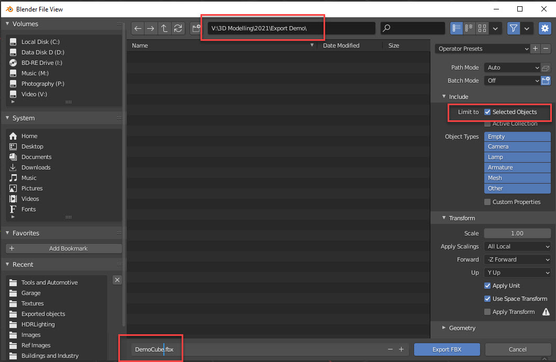Enable the Active Collection checkbox
The image size is (556, 362).
pos(487,123)
